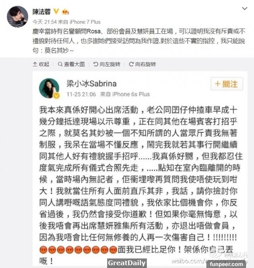
Task: Open 梁小冰Sabrina's round avatar
Action: tap(49, 88)
